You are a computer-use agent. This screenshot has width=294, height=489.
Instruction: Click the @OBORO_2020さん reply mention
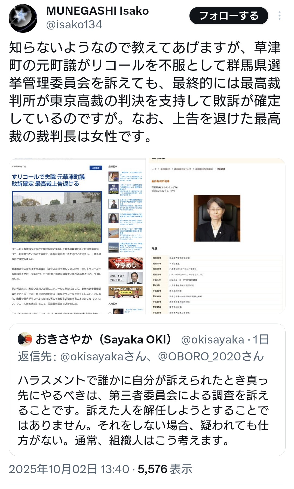[211, 357]
